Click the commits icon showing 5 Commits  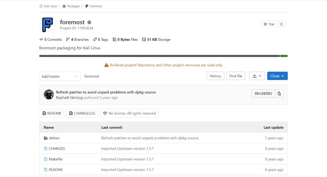tap(41, 40)
